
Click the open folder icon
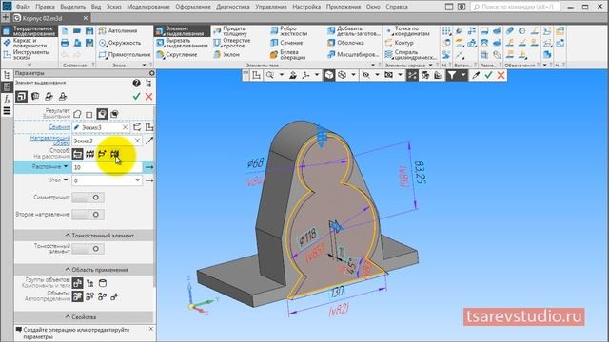click(x=77, y=30)
